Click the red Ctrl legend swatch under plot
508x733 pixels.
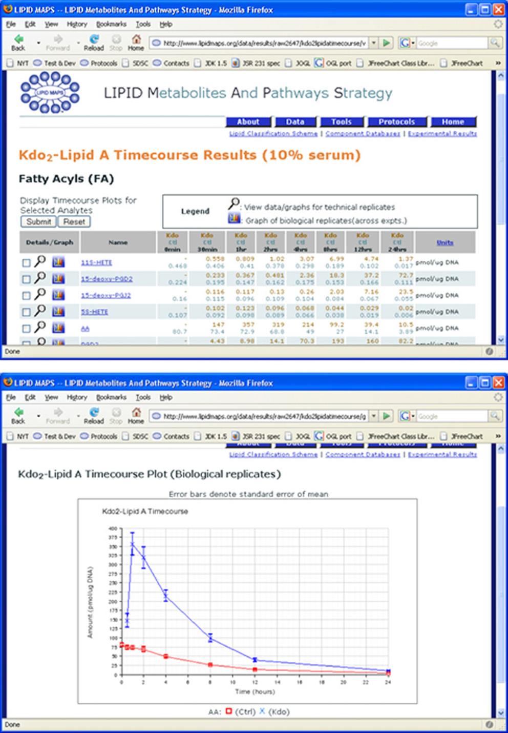[228, 711]
